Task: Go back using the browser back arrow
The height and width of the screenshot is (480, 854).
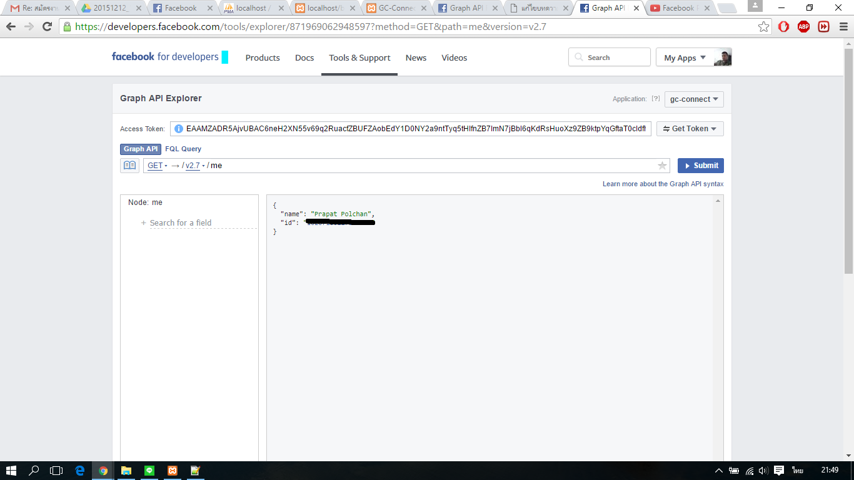Action: pyautogui.click(x=11, y=27)
